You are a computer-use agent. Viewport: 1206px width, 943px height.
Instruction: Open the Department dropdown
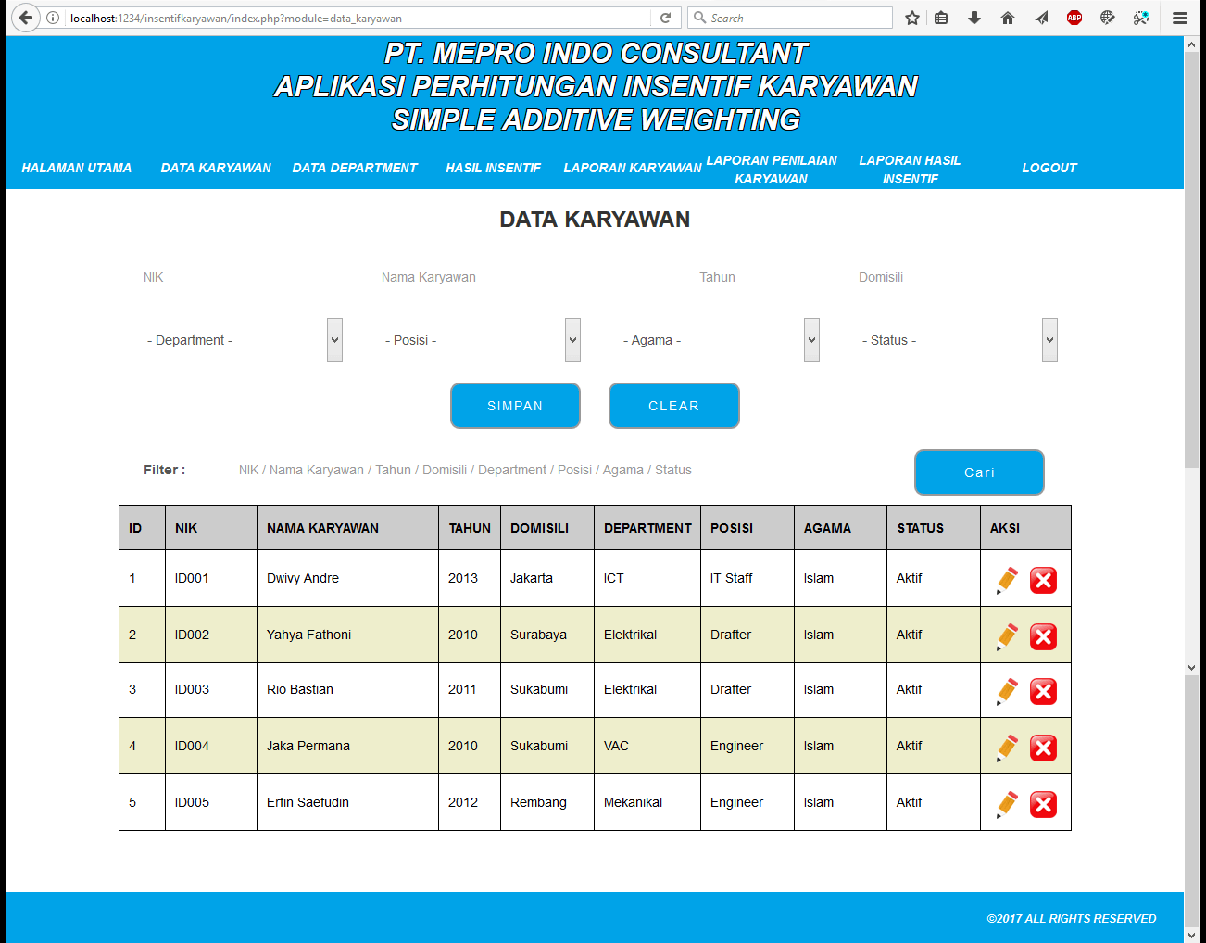pos(243,340)
